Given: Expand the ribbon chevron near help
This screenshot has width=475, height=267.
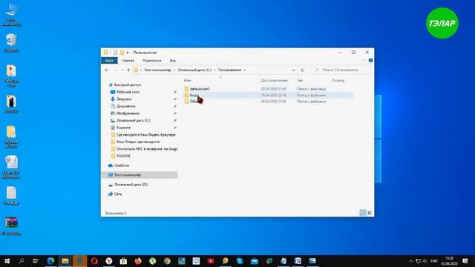Looking at the screenshot, I should tap(364, 60).
